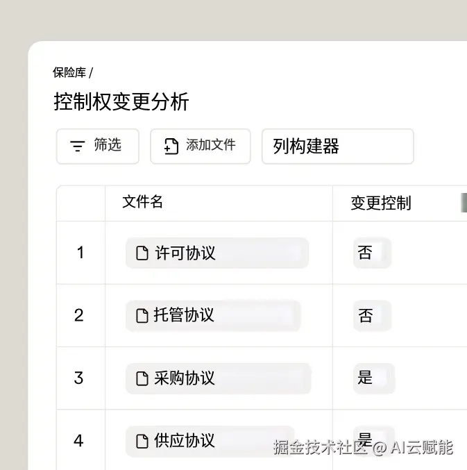
Task: Open the 是 value in the 采购协议 row
Action: coord(366,378)
